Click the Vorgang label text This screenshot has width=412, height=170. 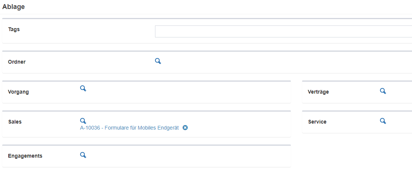pos(18,92)
